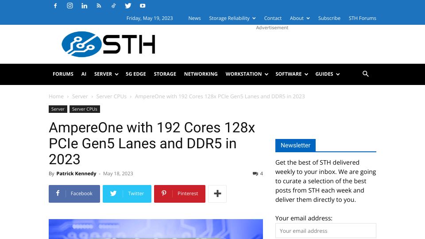Open the 5G EDGE navigation item
Viewport: 425px width, 239px height.
pyautogui.click(x=136, y=74)
